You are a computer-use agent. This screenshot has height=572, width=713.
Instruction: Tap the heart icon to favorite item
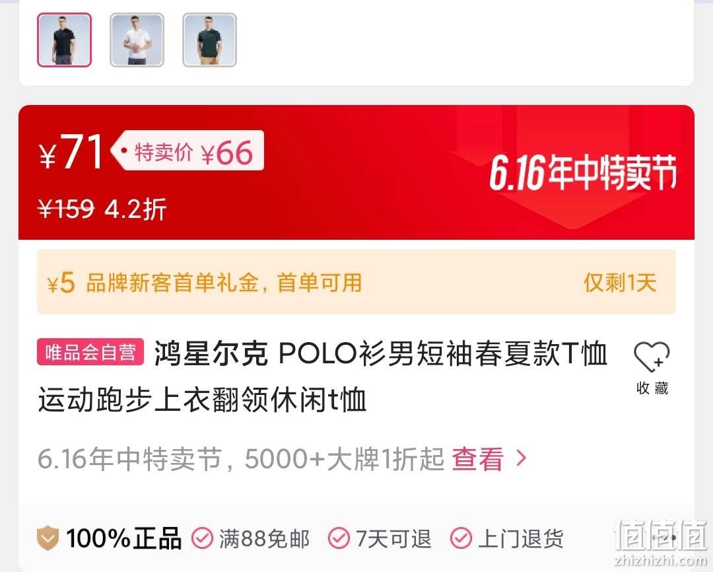(652, 357)
